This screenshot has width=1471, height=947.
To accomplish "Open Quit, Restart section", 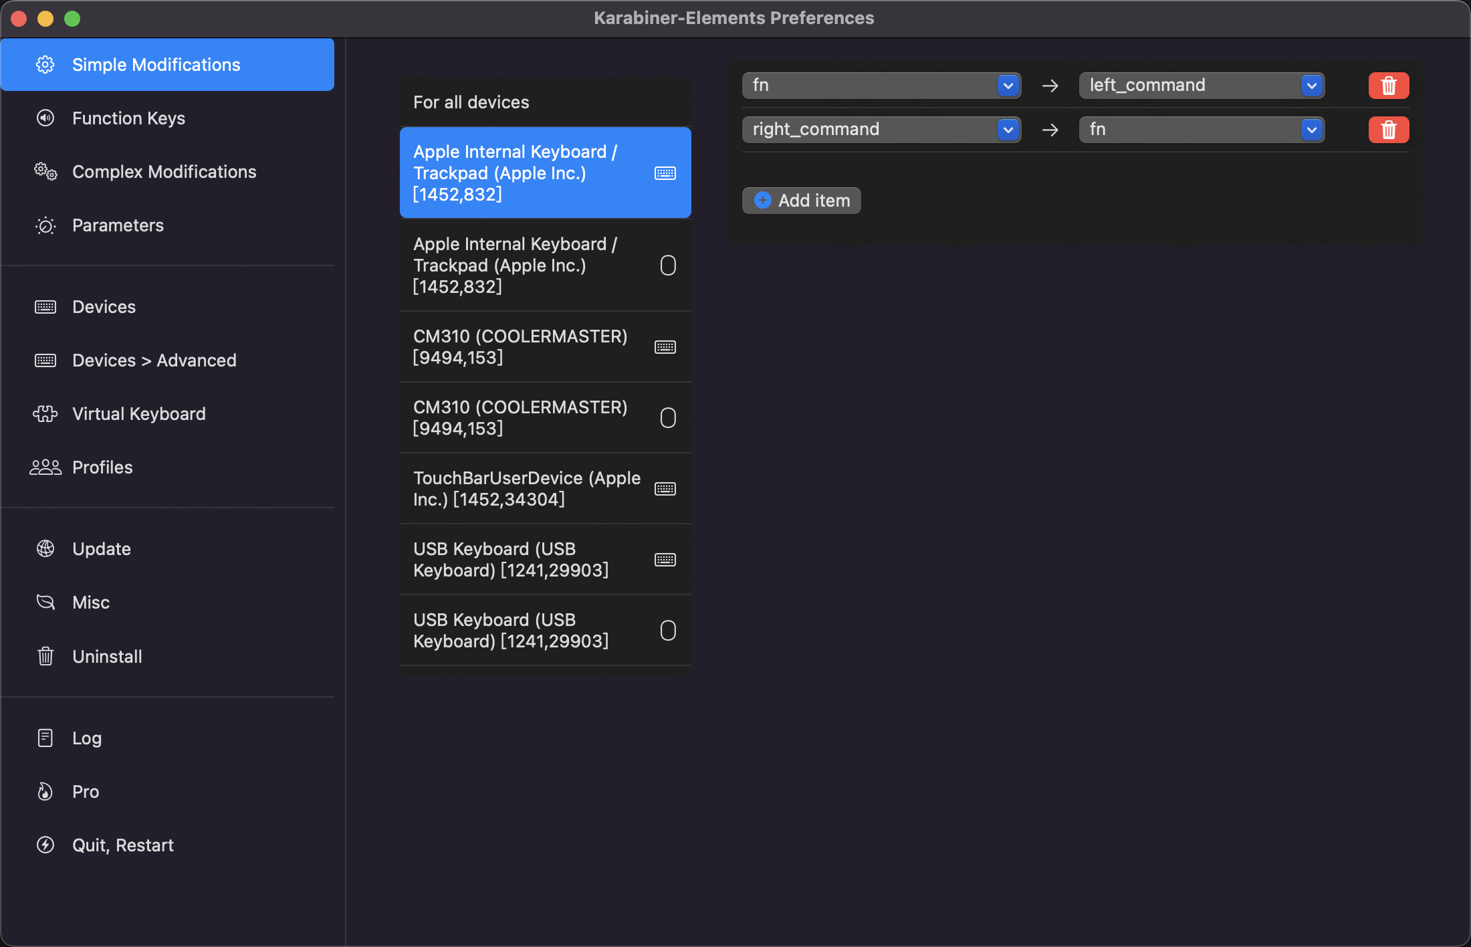I will tap(168, 845).
